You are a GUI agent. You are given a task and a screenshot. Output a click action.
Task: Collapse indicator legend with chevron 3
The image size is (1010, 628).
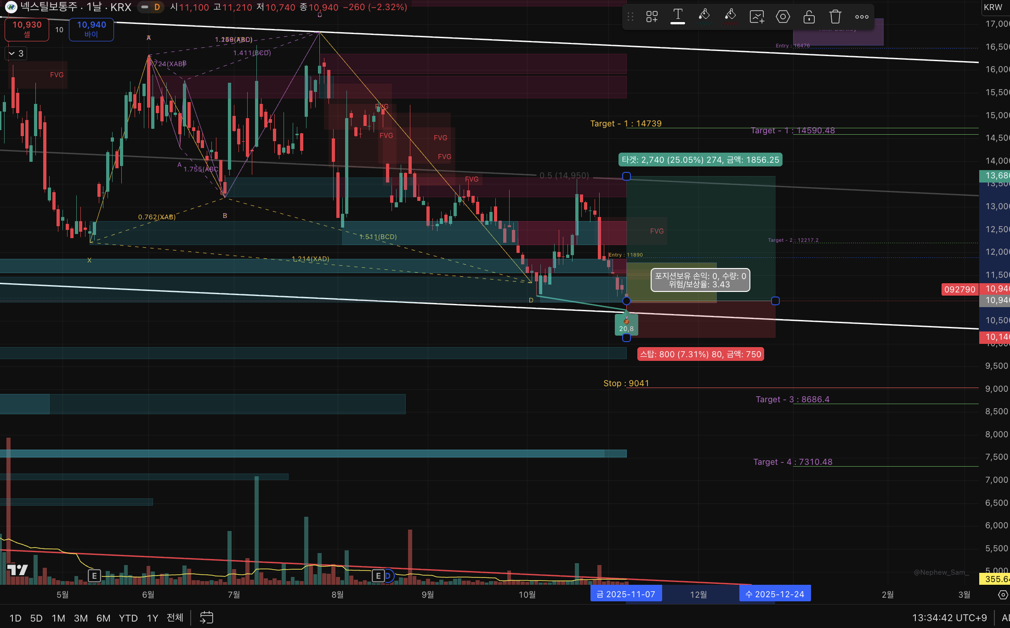16,53
